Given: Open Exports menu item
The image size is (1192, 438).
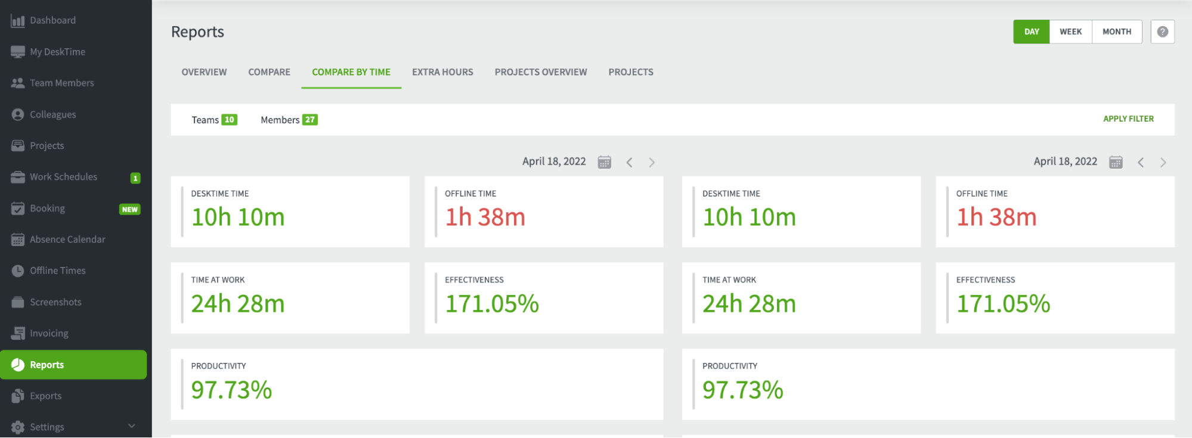Looking at the screenshot, I should click(46, 396).
